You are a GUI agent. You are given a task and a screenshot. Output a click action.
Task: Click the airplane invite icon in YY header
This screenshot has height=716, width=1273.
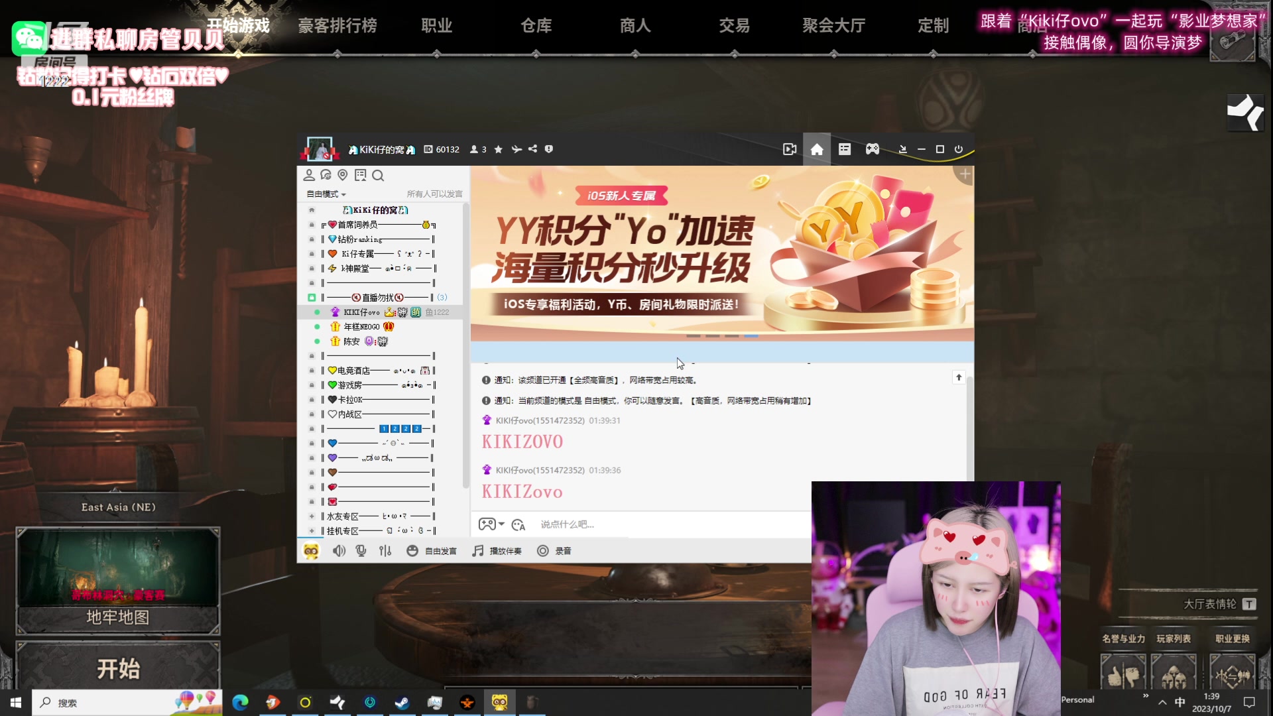coord(516,150)
